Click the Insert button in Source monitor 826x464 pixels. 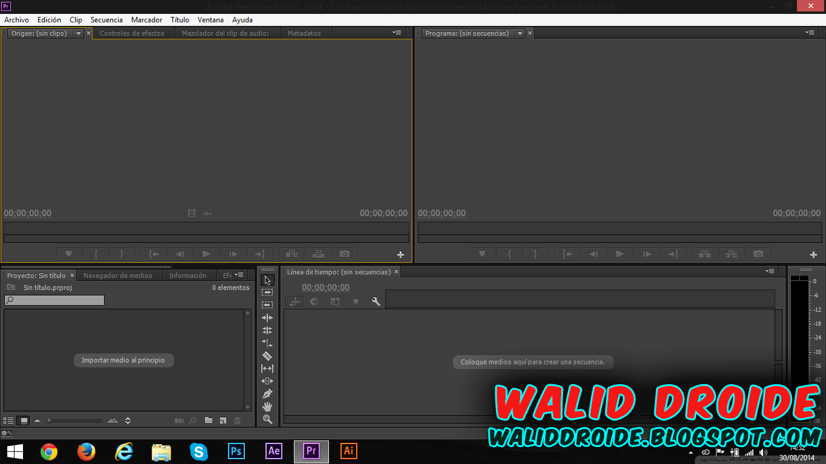pyautogui.click(x=291, y=254)
